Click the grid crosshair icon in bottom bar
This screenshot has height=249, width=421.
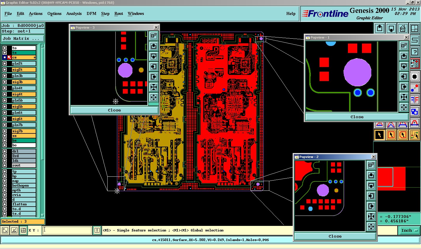23,230
